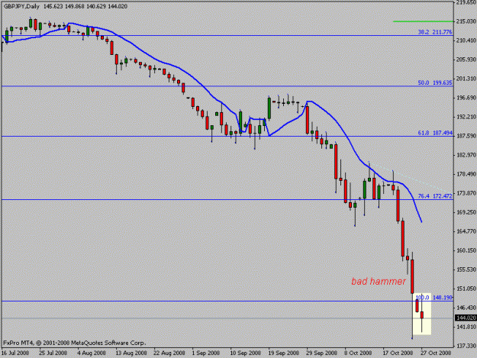Click the 169.250 price axis label
This screenshot has height=358, width=477.
[x=466, y=212]
